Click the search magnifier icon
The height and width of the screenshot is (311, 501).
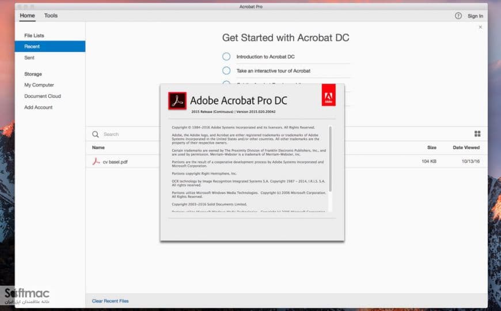pyautogui.click(x=95, y=134)
